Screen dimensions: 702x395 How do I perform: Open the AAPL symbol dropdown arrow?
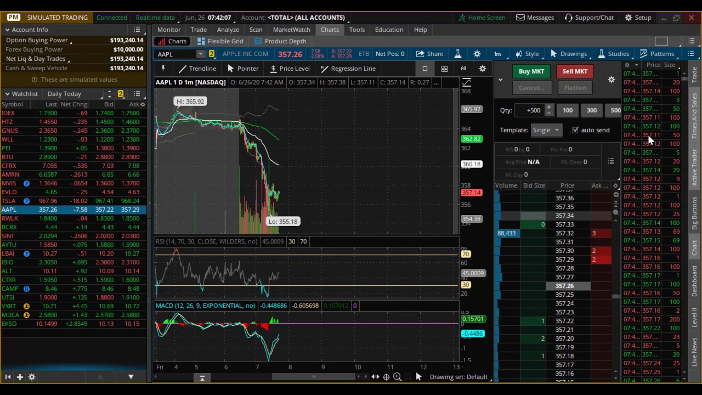pos(200,54)
